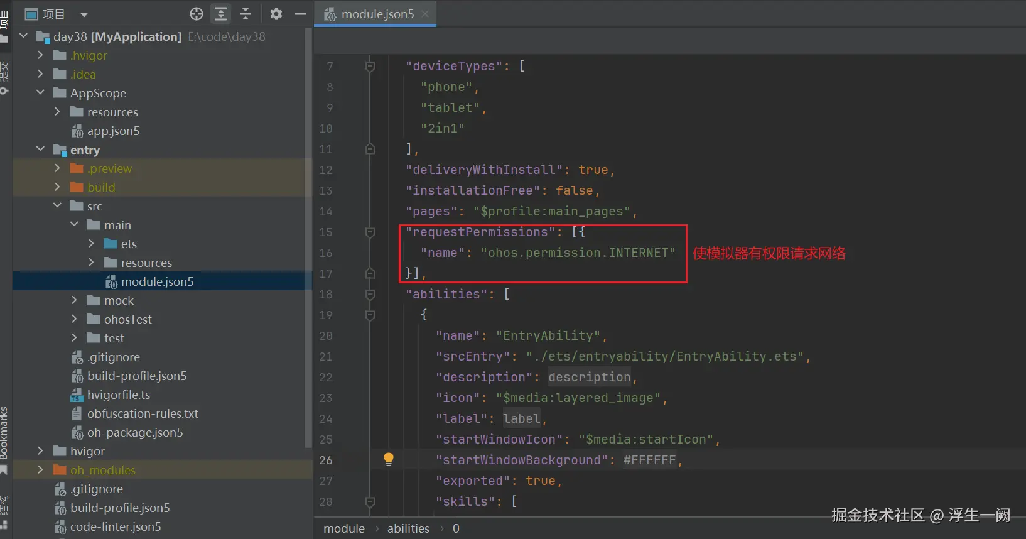Open app.json5 file in AppScope
The height and width of the screenshot is (539, 1026).
[x=113, y=131]
